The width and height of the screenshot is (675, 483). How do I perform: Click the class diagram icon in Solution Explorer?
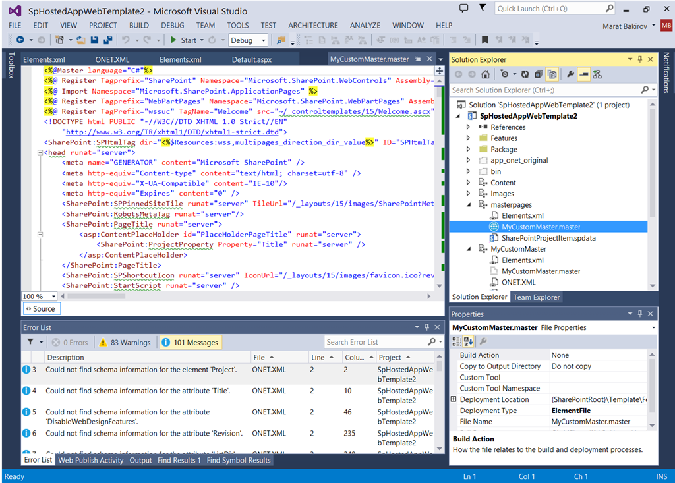point(597,74)
